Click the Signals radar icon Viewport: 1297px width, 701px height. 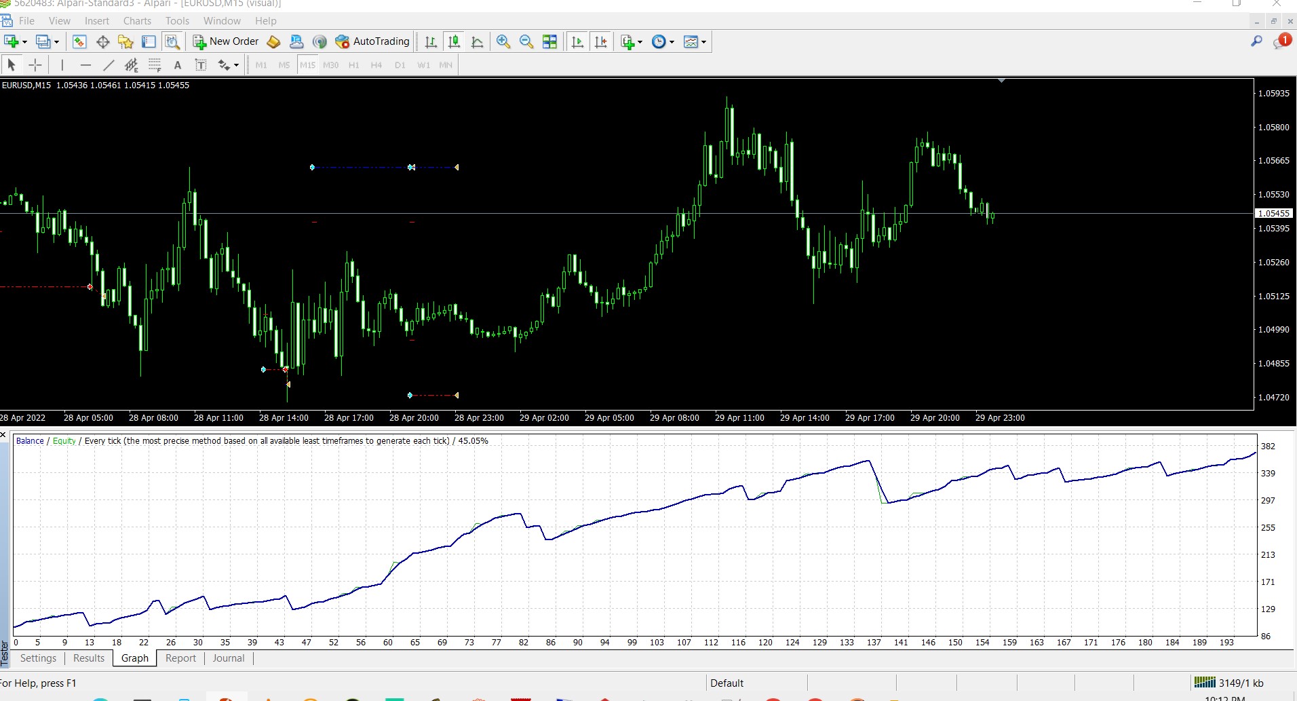pyautogui.click(x=320, y=42)
